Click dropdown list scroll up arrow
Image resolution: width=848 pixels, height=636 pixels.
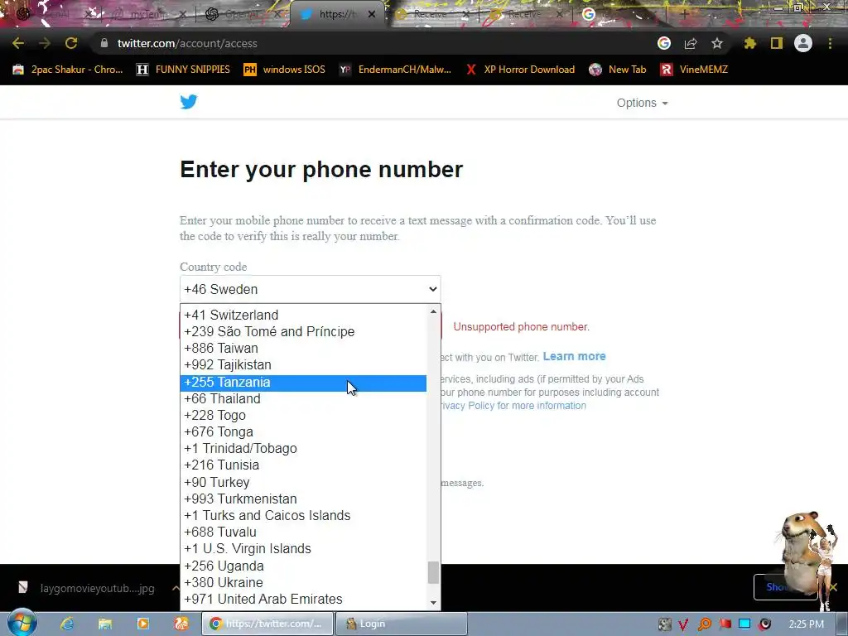[433, 312]
